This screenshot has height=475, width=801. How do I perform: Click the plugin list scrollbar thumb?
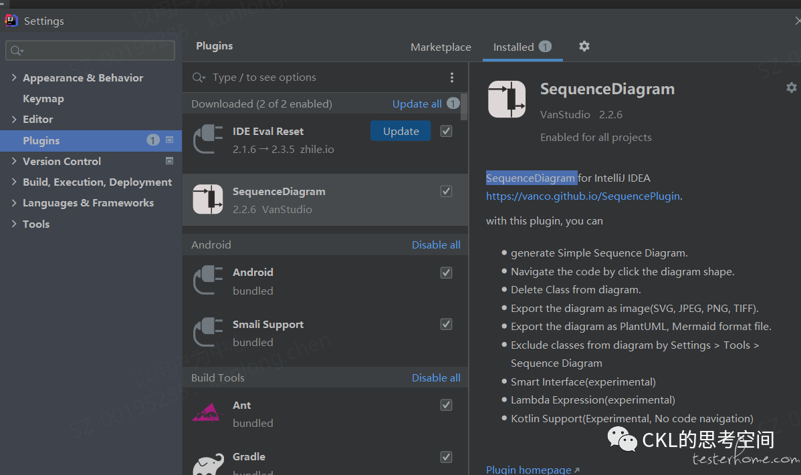464,106
